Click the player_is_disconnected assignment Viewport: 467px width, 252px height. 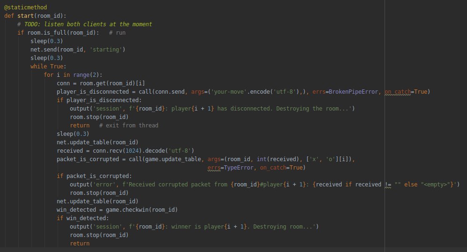pyautogui.click(x=243, y=92)
